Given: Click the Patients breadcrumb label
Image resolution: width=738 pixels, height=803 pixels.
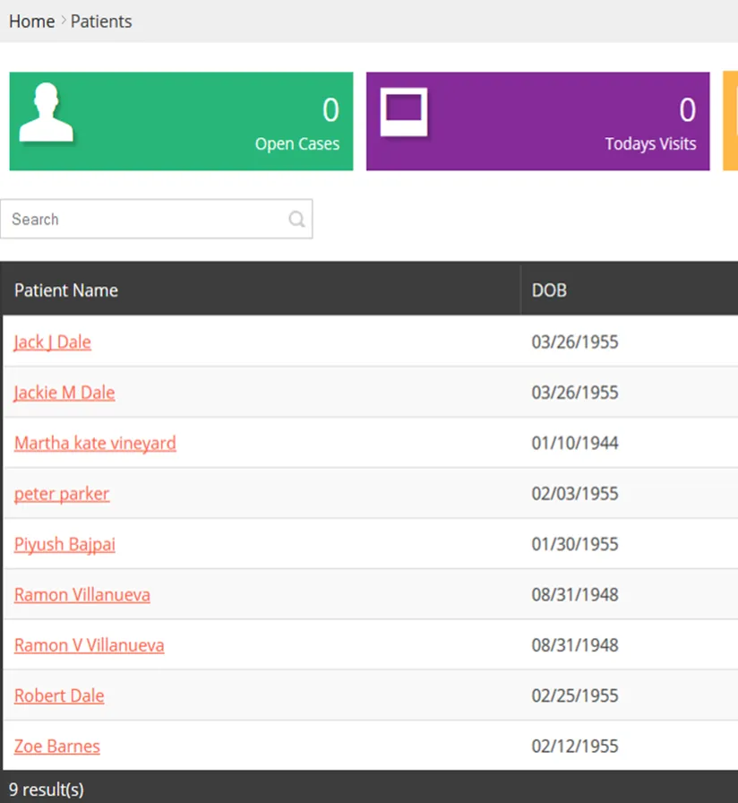Looking at the screenshot, I should (x=100, y=22).
